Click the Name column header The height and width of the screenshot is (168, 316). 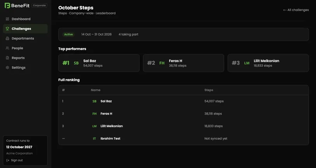[95, 90]
